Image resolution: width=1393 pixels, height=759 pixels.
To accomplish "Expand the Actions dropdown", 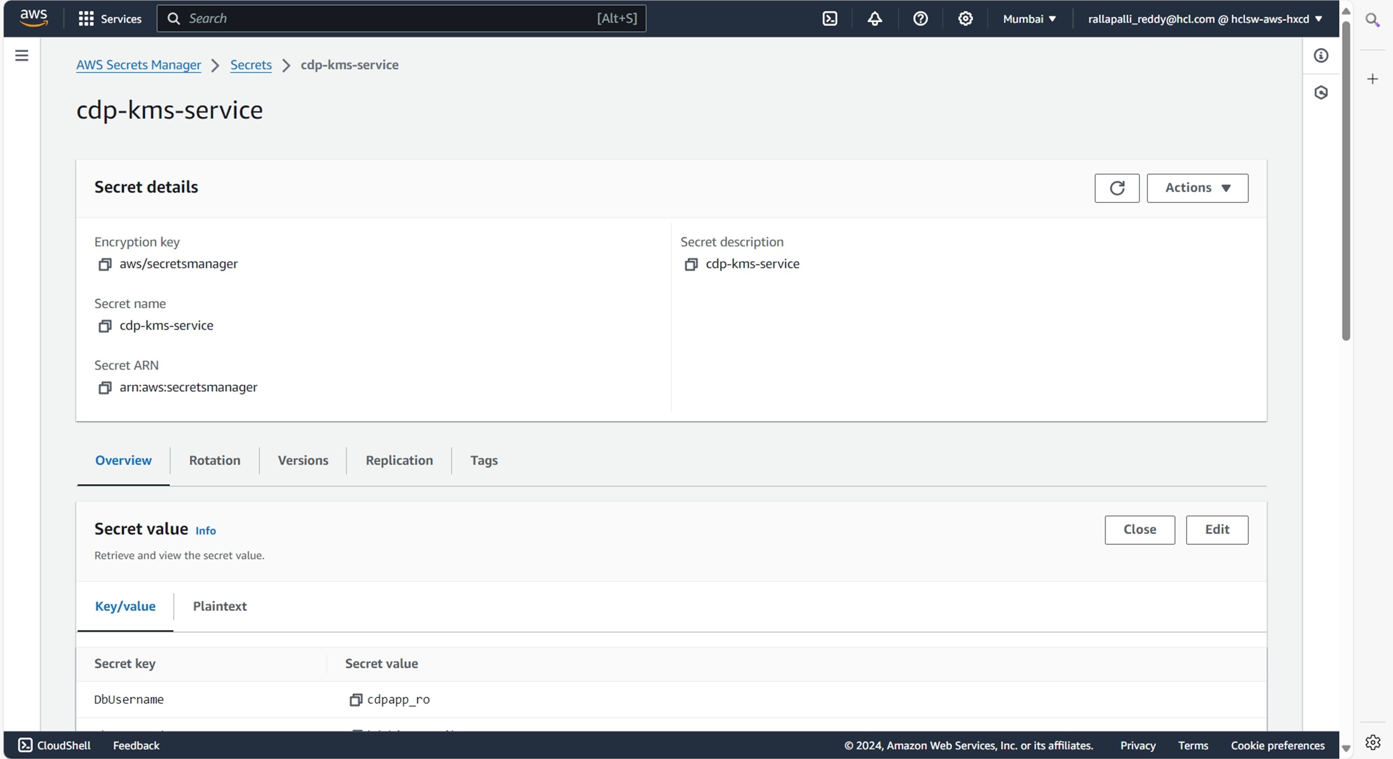I will 1197,188.
